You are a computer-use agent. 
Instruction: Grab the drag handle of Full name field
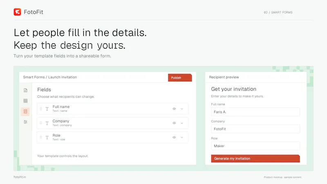41,109
